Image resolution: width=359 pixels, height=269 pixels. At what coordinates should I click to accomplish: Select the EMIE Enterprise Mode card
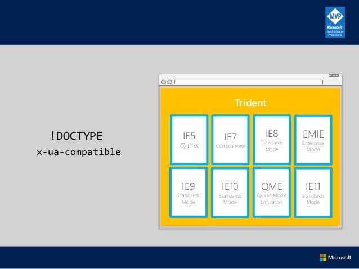point(313,140)
